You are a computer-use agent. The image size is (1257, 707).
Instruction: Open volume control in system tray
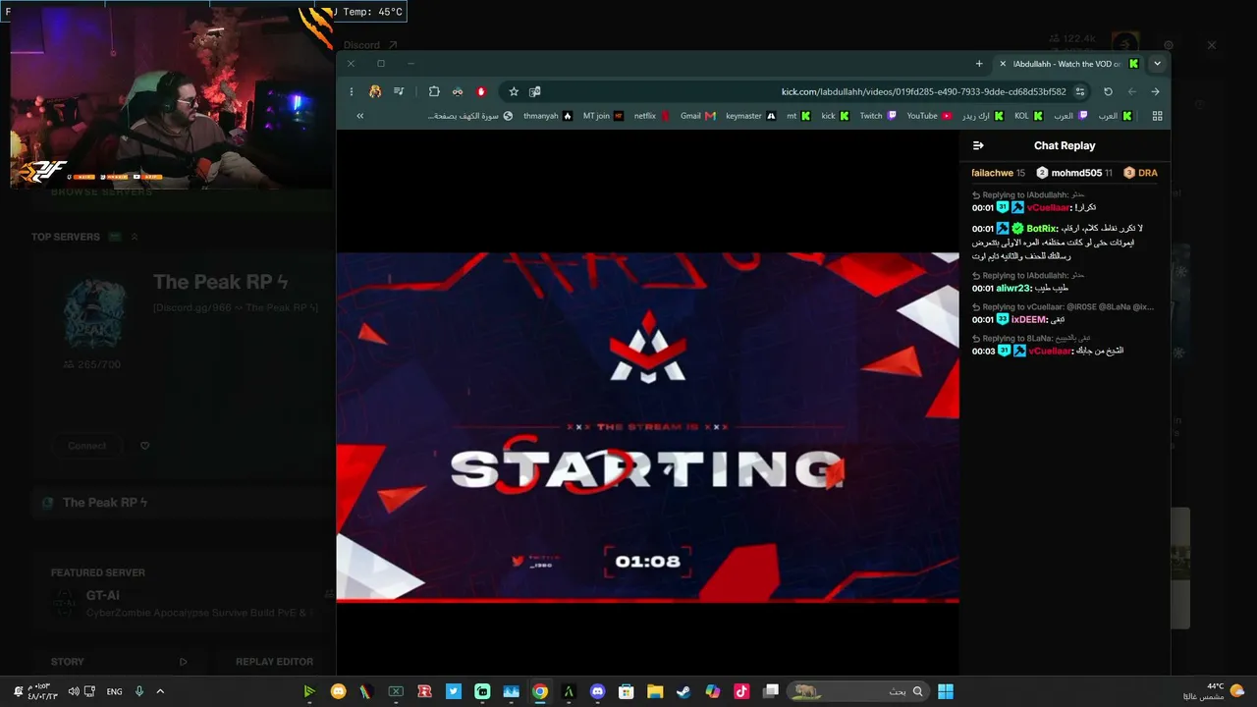[73, 691]
